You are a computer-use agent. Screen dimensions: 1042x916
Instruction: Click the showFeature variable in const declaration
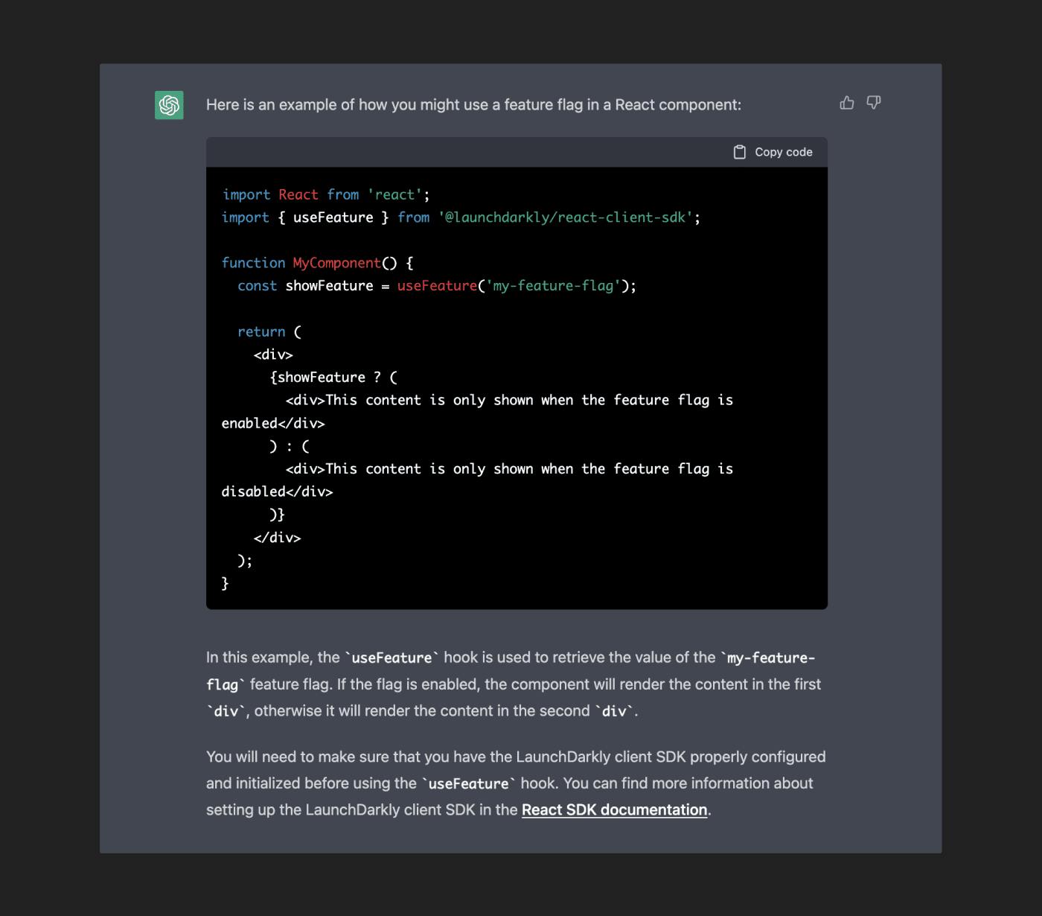coord(329,286)
